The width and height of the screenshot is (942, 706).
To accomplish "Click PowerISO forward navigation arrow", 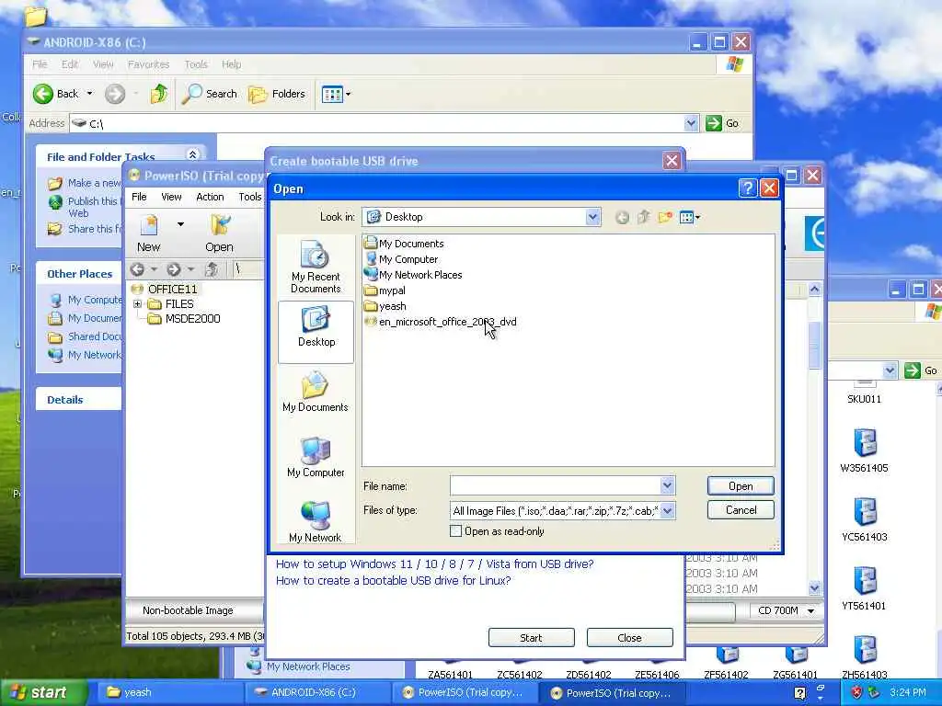I will (174, 269).
